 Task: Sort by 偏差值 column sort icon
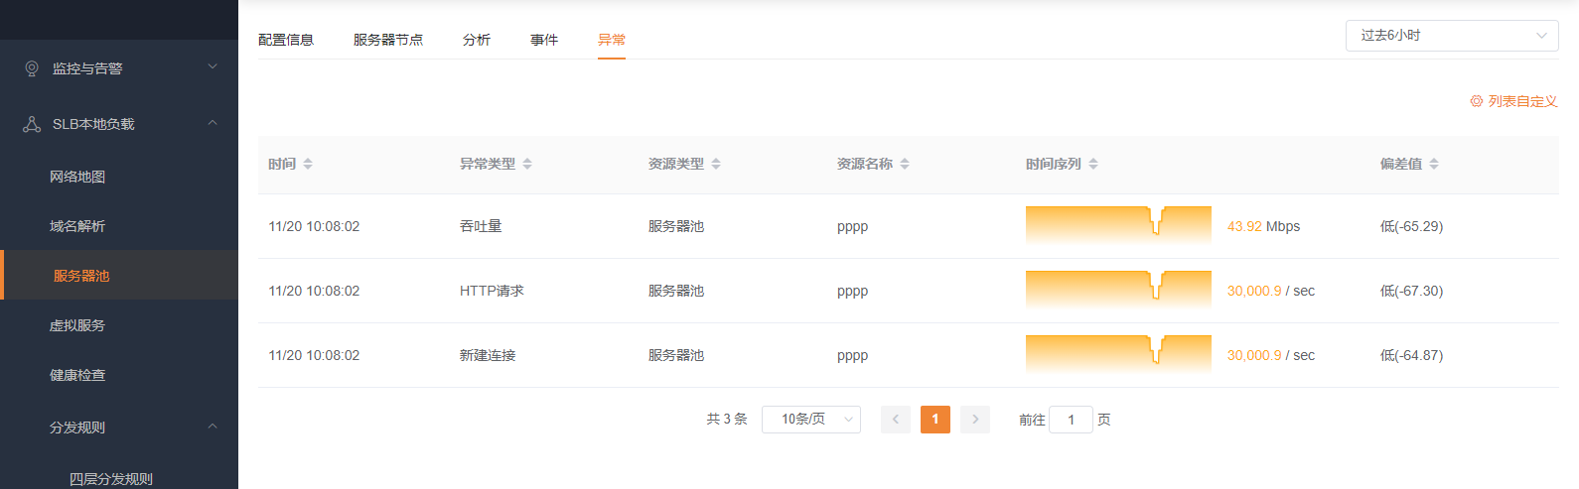pos(1434,164)
